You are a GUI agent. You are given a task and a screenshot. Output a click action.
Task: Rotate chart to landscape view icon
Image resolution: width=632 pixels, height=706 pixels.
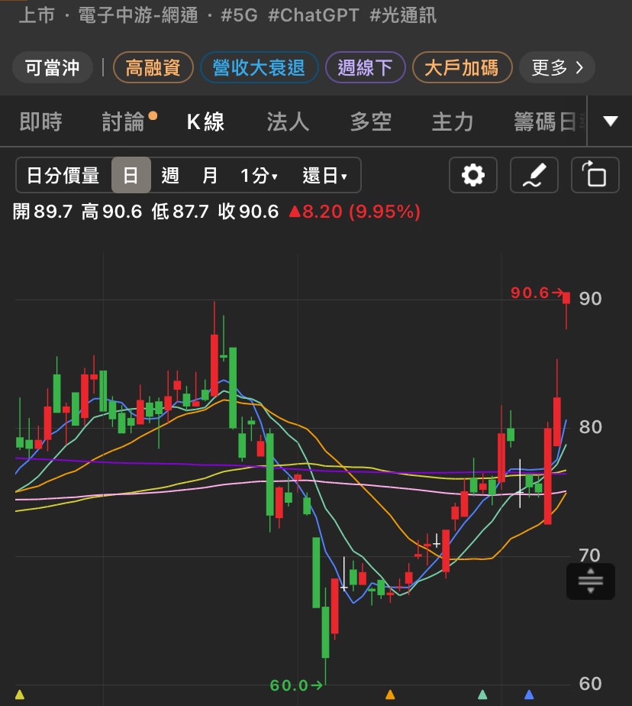tap(595, 175)
